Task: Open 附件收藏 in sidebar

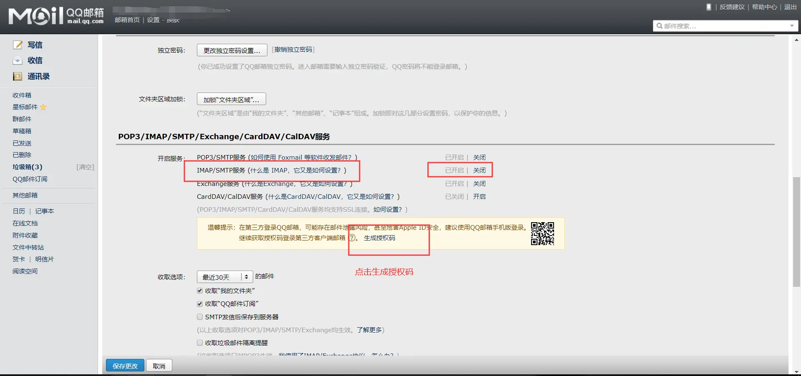Action: click(25, 236)
